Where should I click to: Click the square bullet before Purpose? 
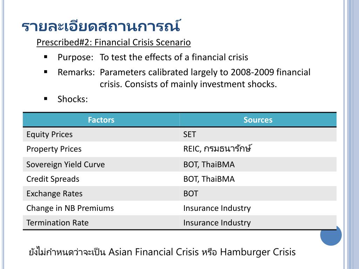[46, 56]
